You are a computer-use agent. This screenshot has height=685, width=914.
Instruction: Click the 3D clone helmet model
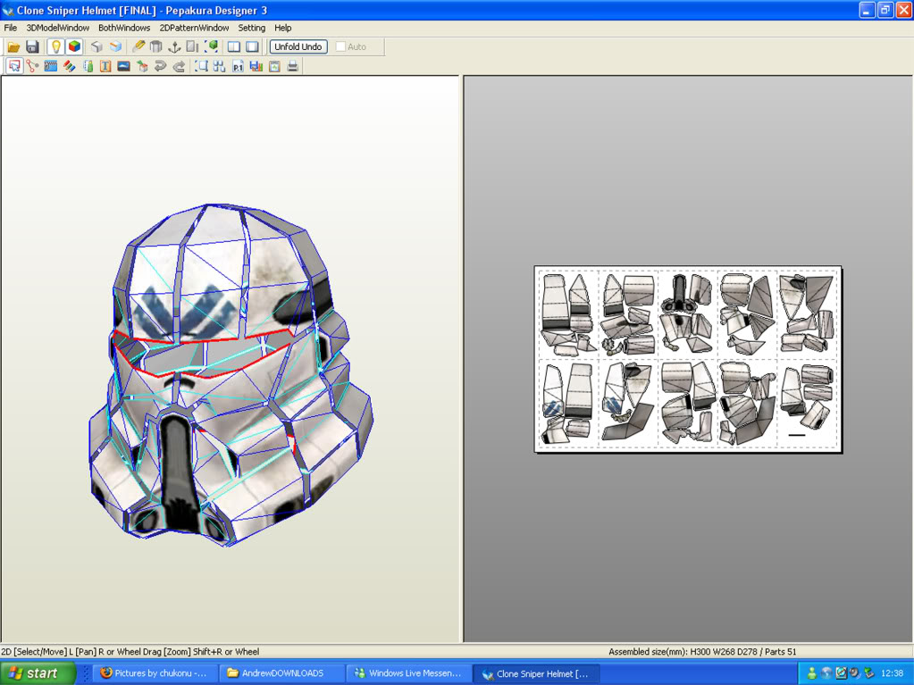(231, 375)
